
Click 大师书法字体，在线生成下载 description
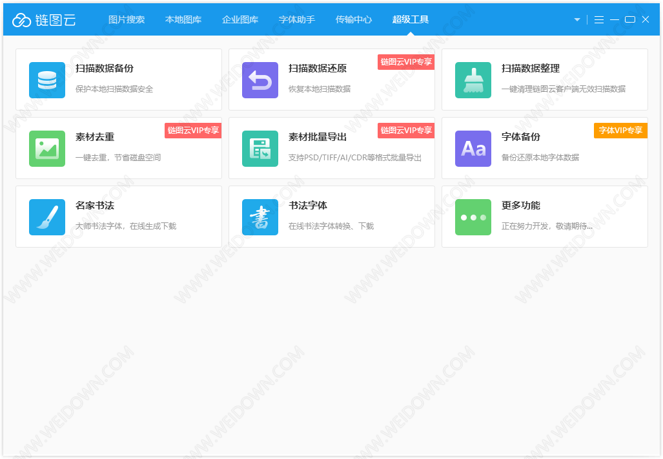(126, 226)
